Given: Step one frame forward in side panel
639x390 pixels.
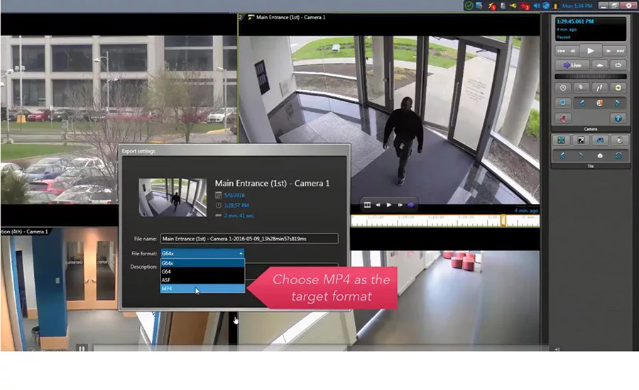Looking at the screenshot, I should (x=608, y=51).
